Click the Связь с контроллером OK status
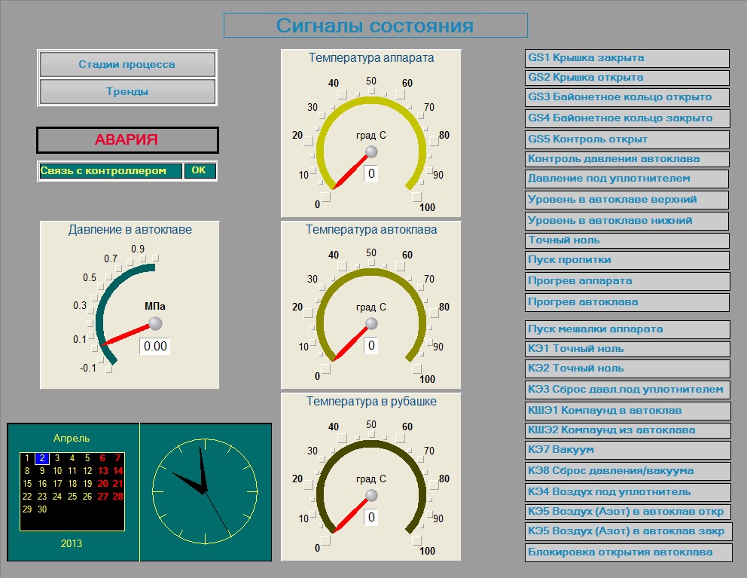The width and height of the screenshot is (747, 578). coord(199,171)
